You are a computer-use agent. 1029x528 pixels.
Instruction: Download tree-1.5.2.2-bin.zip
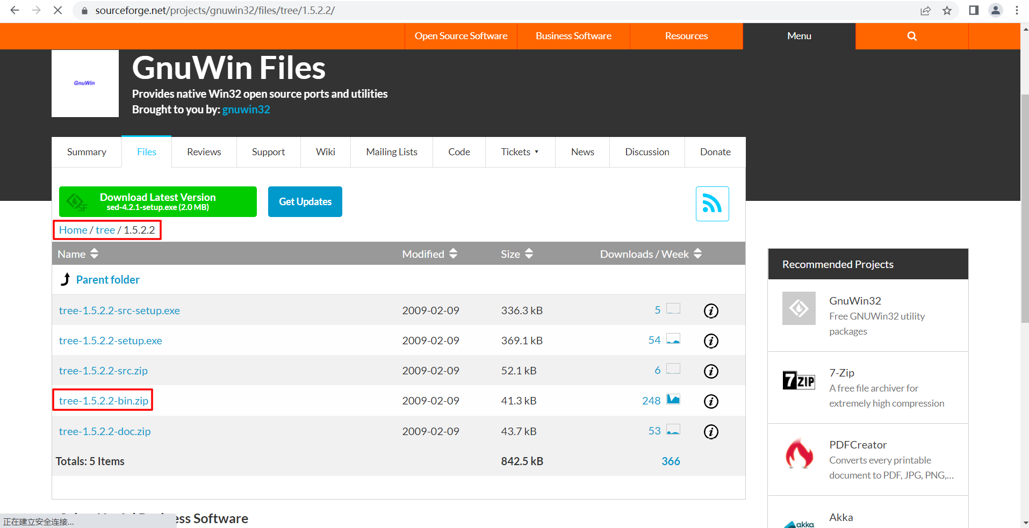coord(104,401)
